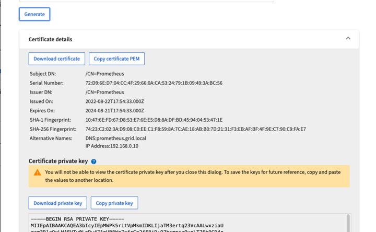Open the private key help icon
376x232 pixels.
pyautogui.click(x=94, y=161)
